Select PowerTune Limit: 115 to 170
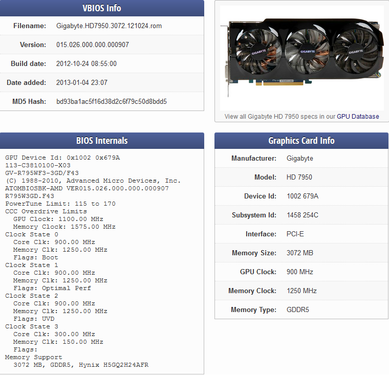The height and width of the screenshot is (376, 389). (x=60, y=204)
